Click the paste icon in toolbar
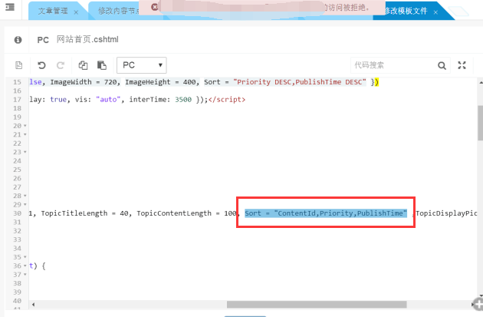483x317 pixels. [x=100, y=65]
